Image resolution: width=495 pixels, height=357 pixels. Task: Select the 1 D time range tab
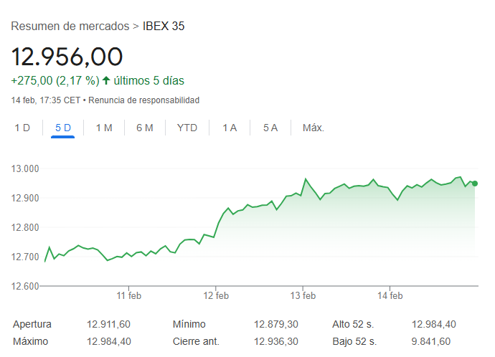[x=22, y=128]
